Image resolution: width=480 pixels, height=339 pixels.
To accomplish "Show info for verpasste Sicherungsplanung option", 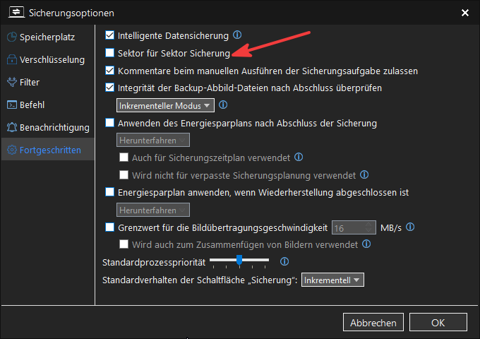I will click(x=364, y=175).
